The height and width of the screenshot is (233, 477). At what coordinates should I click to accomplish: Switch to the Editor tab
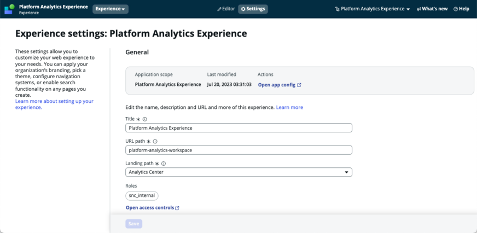coord(226,9)
